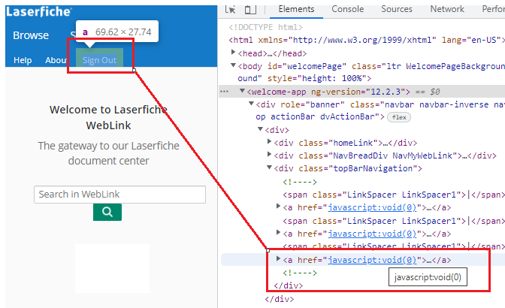This screenshot has height=308, width=505.
Task: Click the green search magnifier button
Action: [x=107, y=212]
